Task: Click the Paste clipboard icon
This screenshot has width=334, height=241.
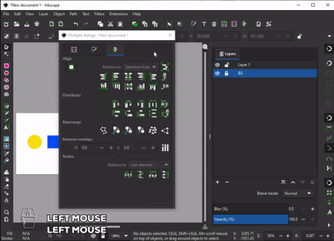Action: [x=120, y=24]
